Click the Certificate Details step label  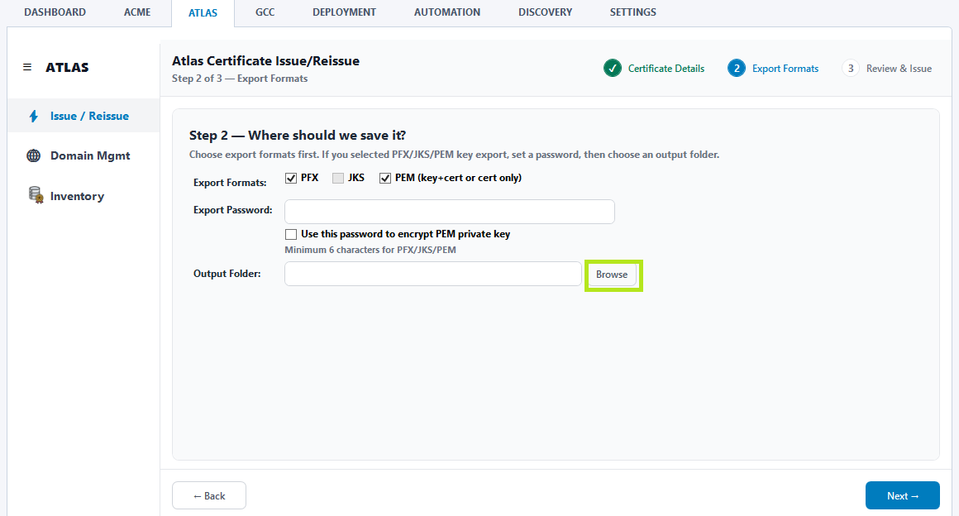[x=666, y=69]
